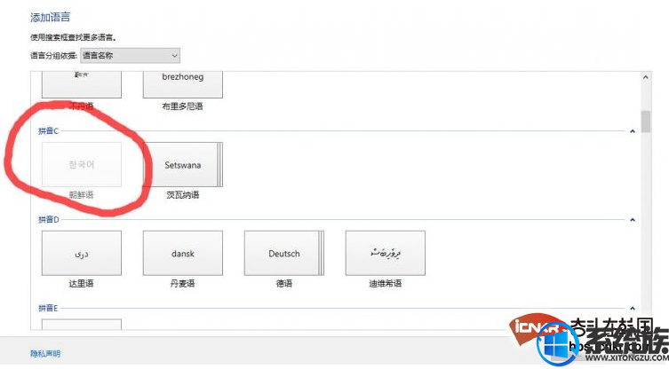Collapse the 拼音C group
The height and width of the screenshot is (369, 669).
[633, 131]
